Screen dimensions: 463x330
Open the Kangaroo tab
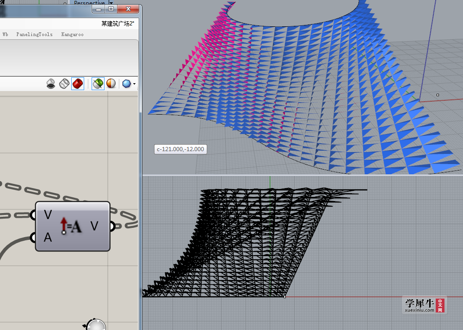(72, 35)
